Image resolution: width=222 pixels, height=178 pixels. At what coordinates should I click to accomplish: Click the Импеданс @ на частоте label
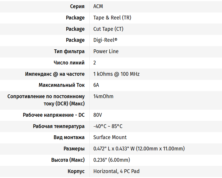pyautogui.click(x=55, y=74)
